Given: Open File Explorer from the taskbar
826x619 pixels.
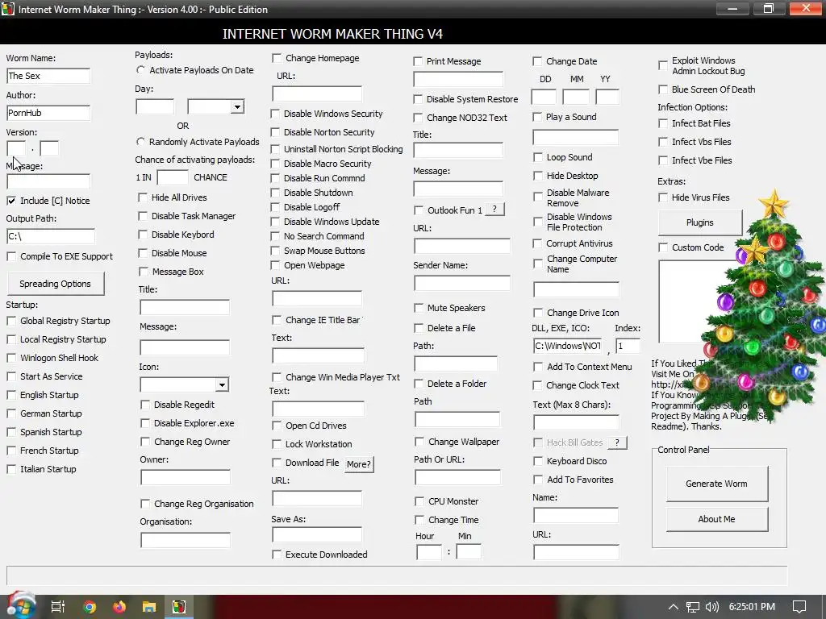Looking at the screenshot, I should 149,607.
